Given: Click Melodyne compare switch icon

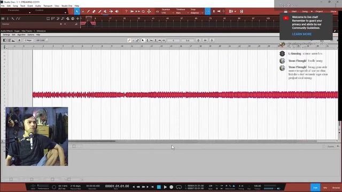Looking at the screenshot, I should point(19,41).
